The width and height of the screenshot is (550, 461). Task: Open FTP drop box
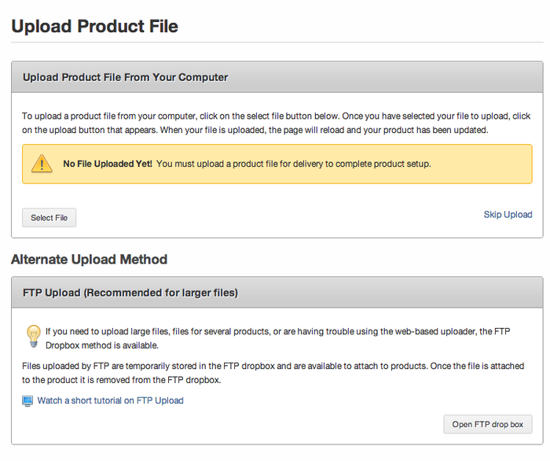tap(488, 424)
